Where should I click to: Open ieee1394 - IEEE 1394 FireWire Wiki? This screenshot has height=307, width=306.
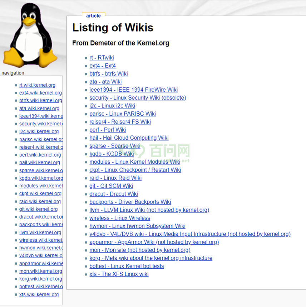(133, 90)
